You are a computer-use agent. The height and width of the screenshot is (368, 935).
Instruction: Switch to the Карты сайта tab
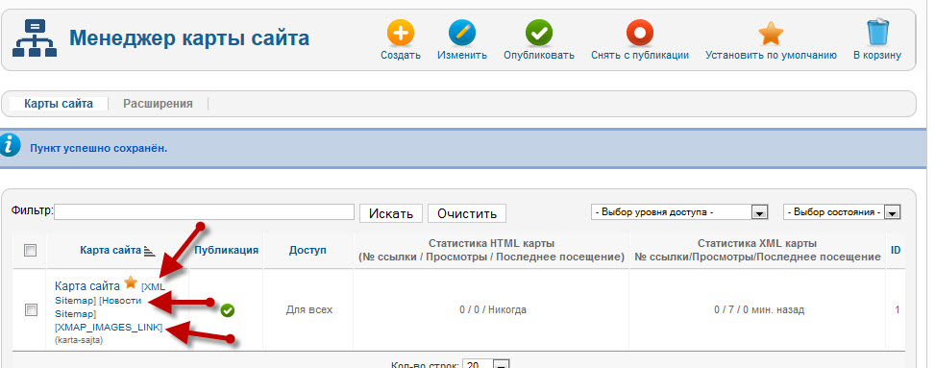click(59, 104)
